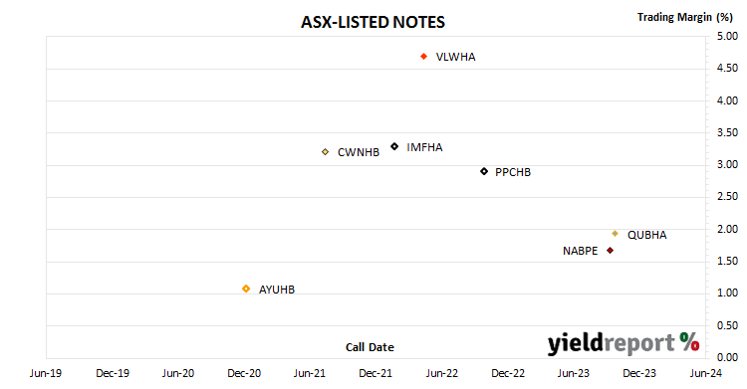Viewport: 747px width, 389px height.
Task: Open the yieldreport watermark link
Action: point(623,343)
